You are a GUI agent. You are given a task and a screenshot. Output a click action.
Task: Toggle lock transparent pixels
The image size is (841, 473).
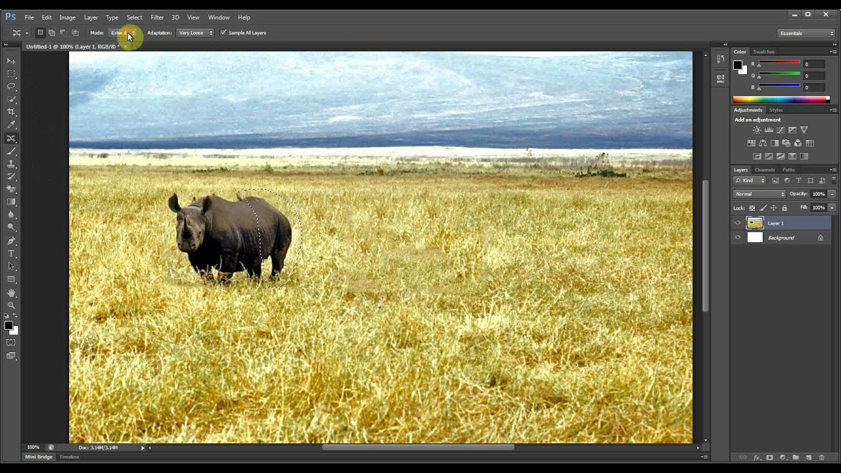[x=752, y=208]
